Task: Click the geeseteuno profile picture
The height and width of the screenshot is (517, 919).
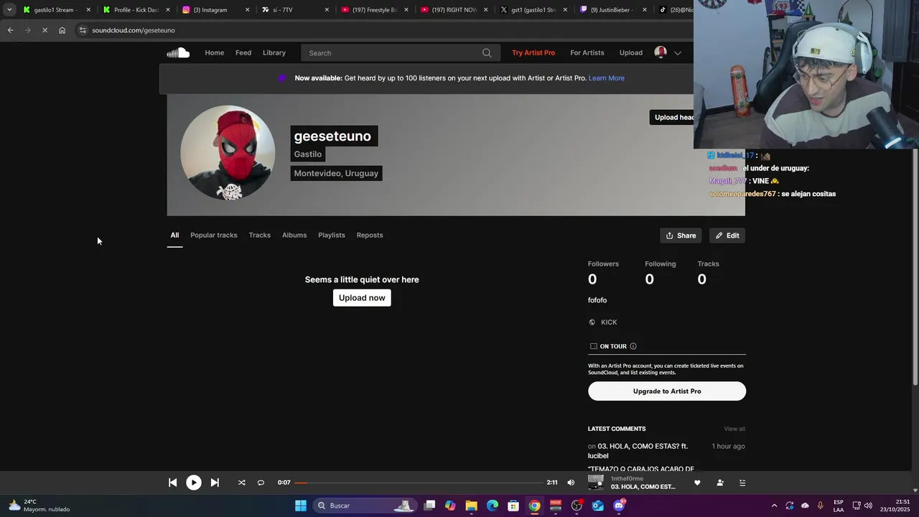Action: (x=228, y=153)
